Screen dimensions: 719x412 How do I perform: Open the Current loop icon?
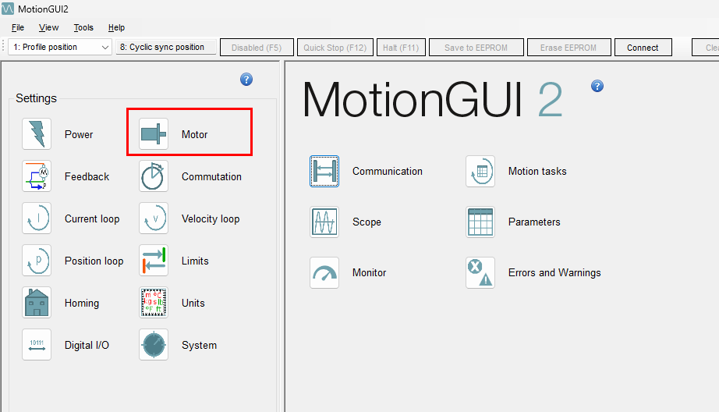[37, 218]
